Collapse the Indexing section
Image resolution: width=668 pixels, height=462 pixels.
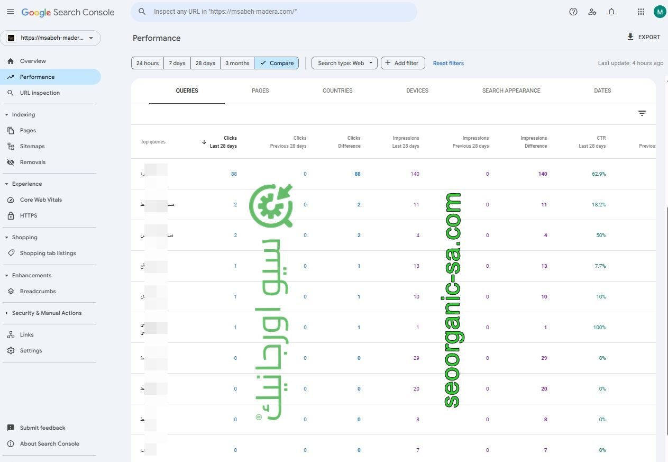pos(7,114)
